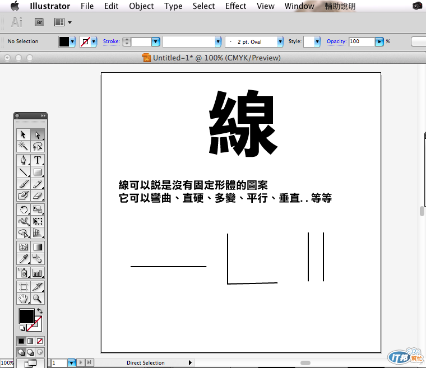
Task: Click the Stroke panel link
Action: click(x=112, y=41)
